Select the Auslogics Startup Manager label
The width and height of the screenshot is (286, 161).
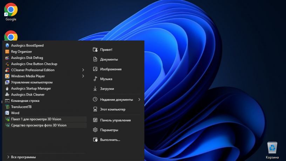31,88
